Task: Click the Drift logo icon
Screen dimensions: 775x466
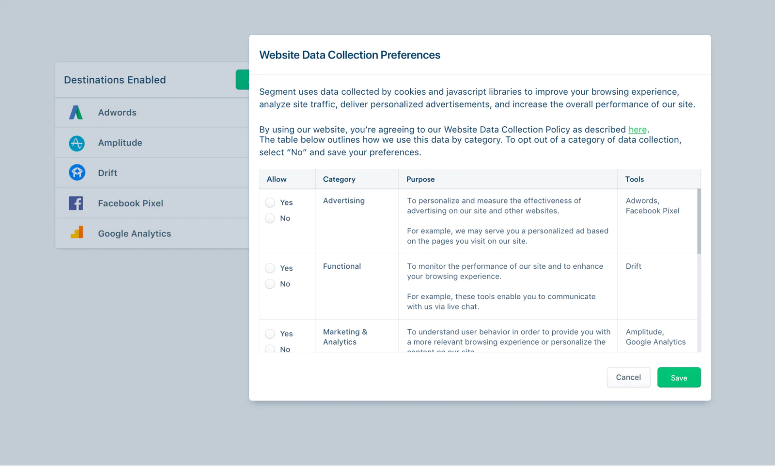Action: (x=77, y=173)
